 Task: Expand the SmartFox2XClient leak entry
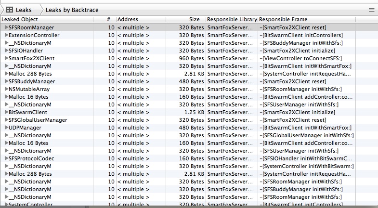click(6, 59)
